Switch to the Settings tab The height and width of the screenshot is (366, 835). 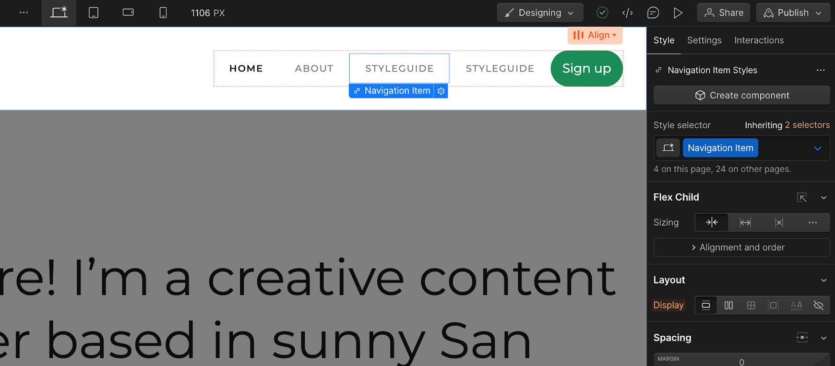tap(704, 40)
